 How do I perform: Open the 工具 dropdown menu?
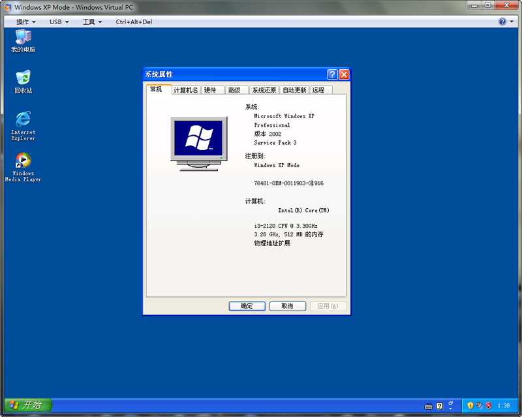click(92, 22)
